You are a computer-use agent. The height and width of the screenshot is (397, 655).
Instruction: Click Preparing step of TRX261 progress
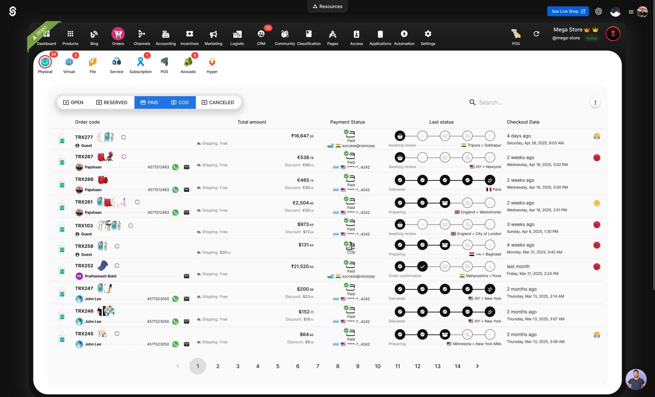coord(445,203)
